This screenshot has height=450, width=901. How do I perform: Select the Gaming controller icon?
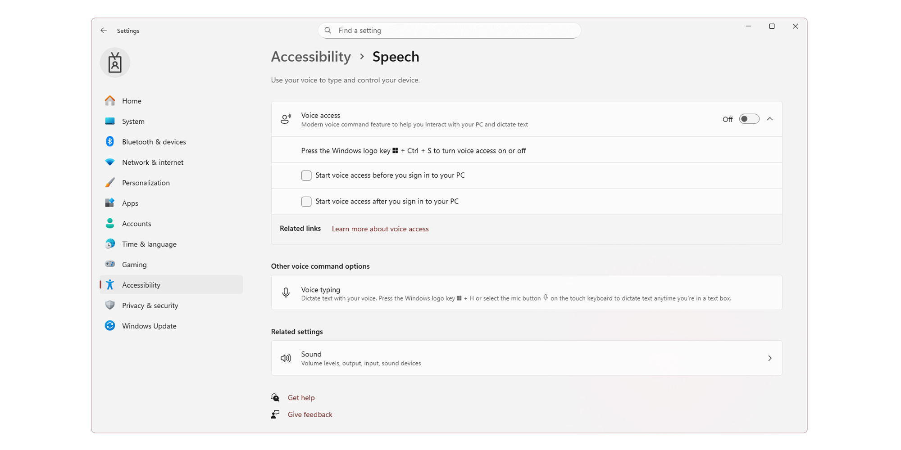coord(109,264)
